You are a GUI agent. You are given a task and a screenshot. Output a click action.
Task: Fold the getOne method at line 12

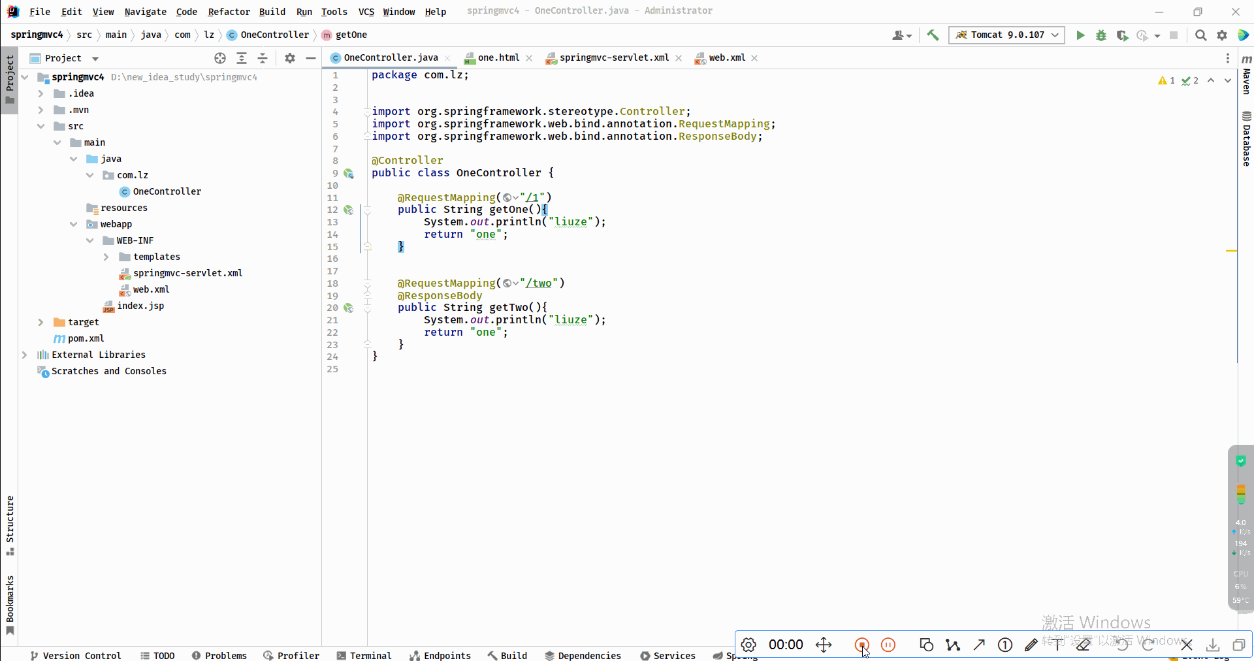[x=367, y=210]
